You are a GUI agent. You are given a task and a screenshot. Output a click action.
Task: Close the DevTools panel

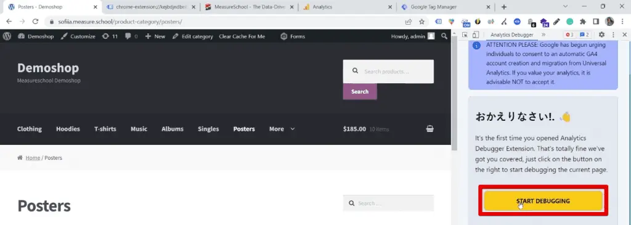[x=625, y=35]
